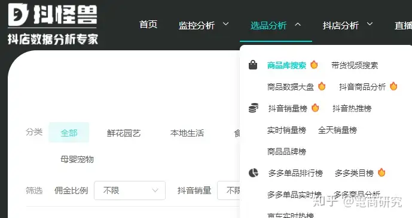Click the 抖店数据分析专家 tagline text
Image resolution: width=412 pixels, height=218 pixels.
pyautogui.click(x=53, y=39)
